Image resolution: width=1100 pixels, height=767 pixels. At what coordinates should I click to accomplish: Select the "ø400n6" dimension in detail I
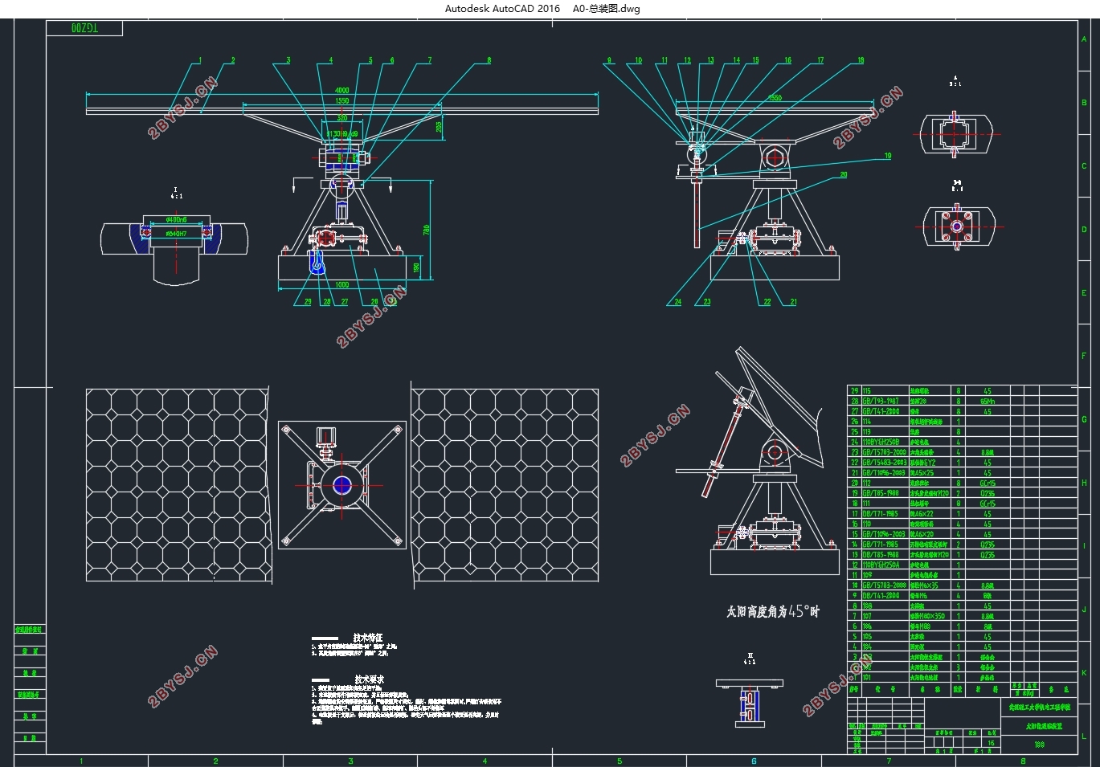pyautogui.click(x=176, y=220)
